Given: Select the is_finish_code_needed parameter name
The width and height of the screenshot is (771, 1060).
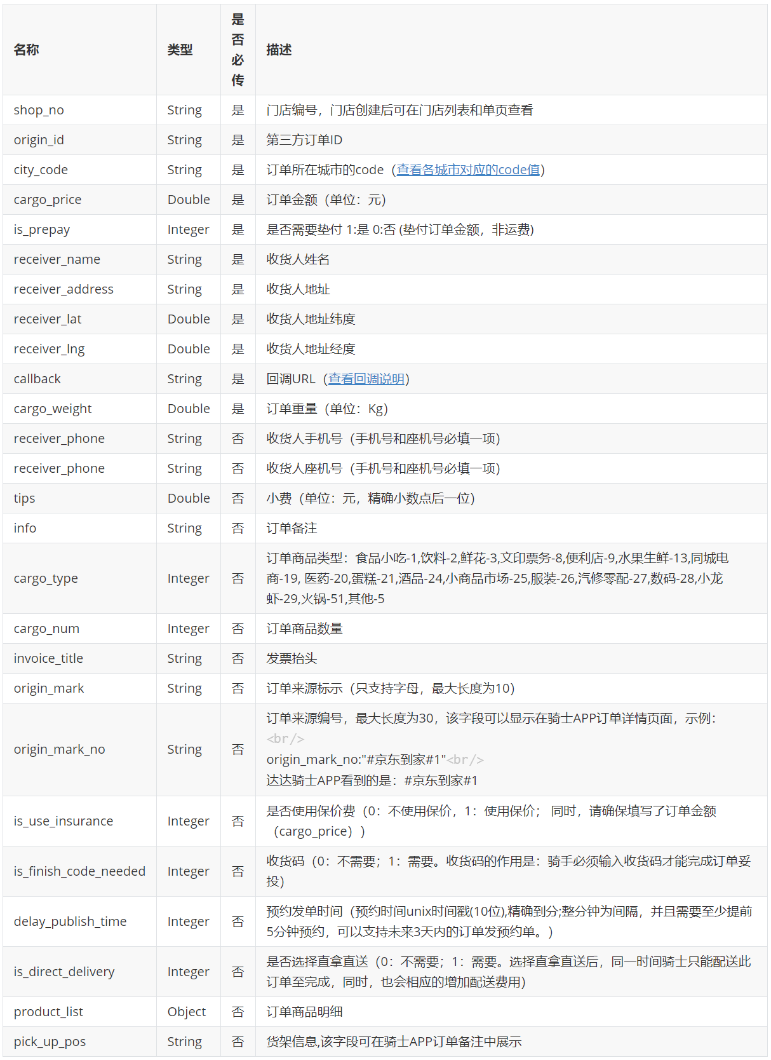Looking at the screenshot, I should point(79,871).
